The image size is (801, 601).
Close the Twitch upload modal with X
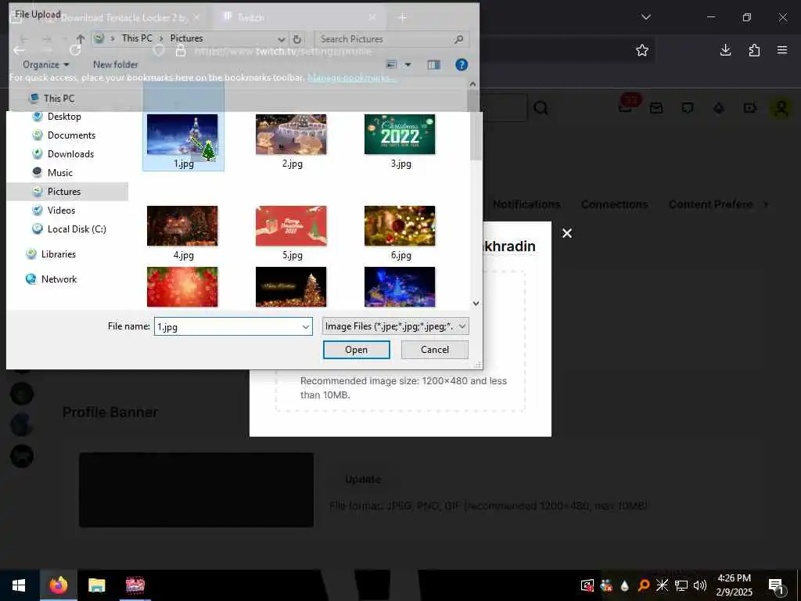[567, 233]
